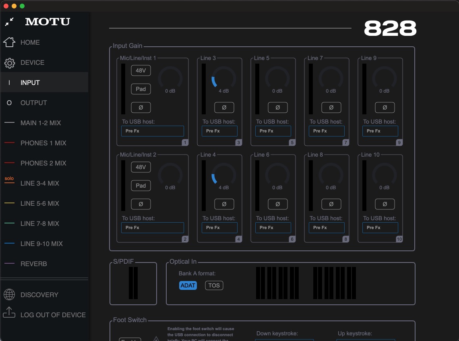
Task: Invert phase for Line 6
Action: point(278,204)
